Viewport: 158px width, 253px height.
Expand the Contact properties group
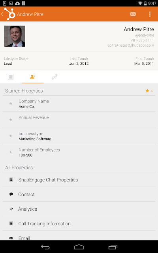(x=79, y=194)
